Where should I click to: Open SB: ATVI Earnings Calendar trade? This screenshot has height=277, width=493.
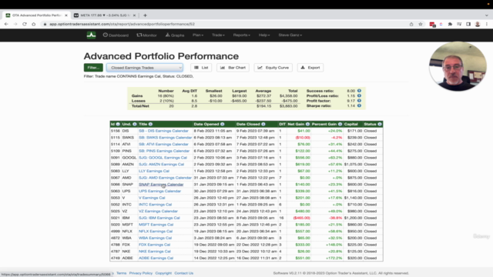coord(163,144)
